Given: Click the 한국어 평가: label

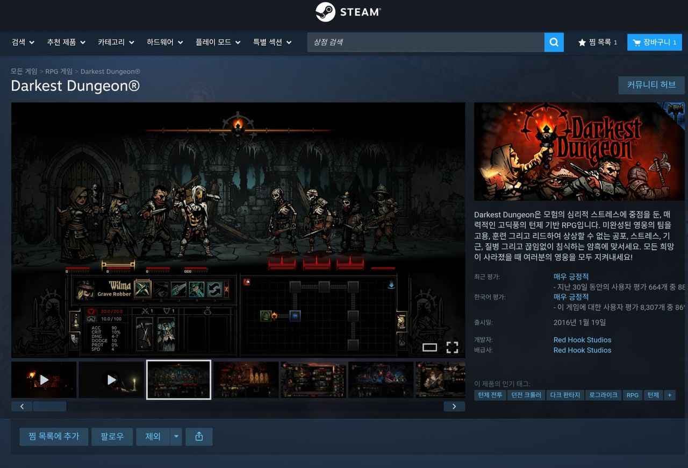Looking at the screenshot, I should [x=490, y=297].
